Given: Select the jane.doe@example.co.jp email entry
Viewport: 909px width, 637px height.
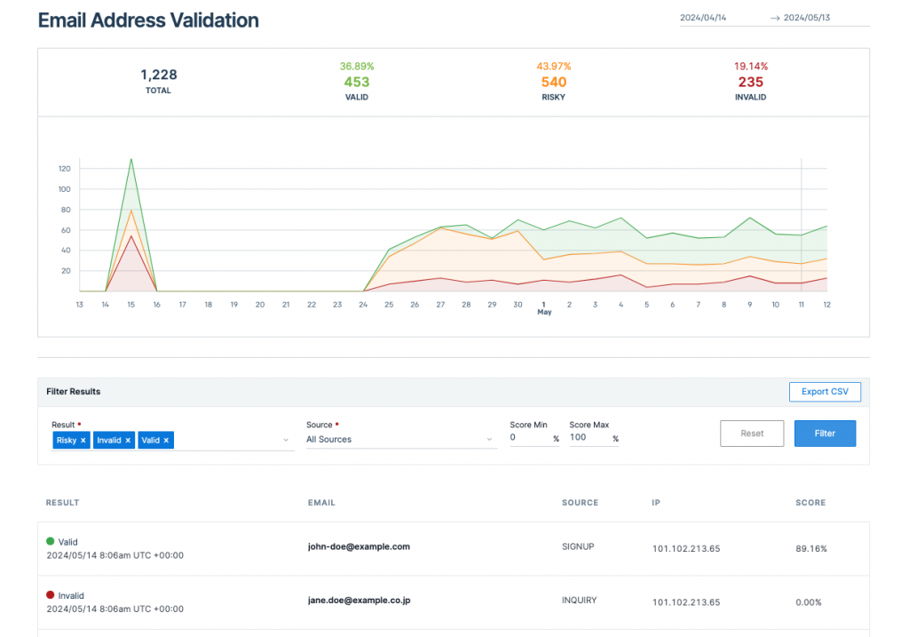Looking at the screenshot, I should [x=359, y=600].
